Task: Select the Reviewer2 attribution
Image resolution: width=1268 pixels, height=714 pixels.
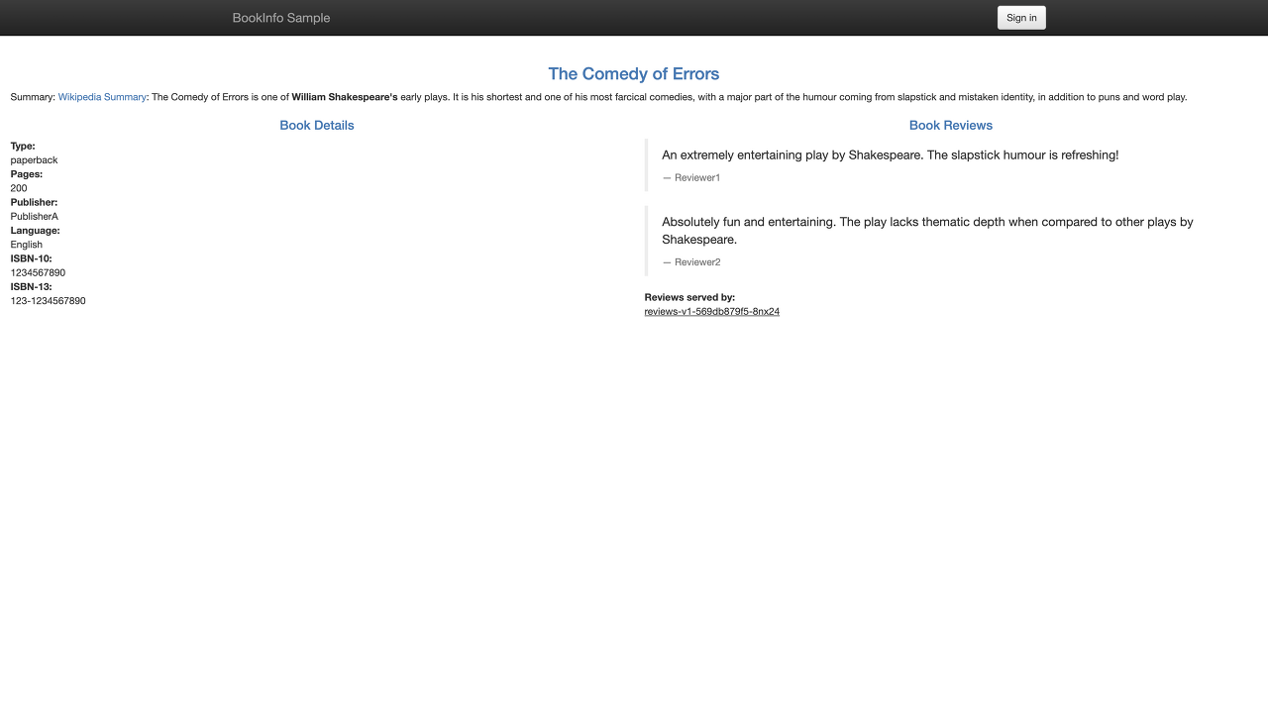Action: coord(691,262)
